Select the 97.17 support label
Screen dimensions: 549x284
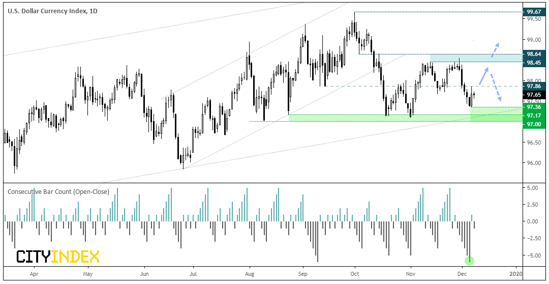click(534, 116)
